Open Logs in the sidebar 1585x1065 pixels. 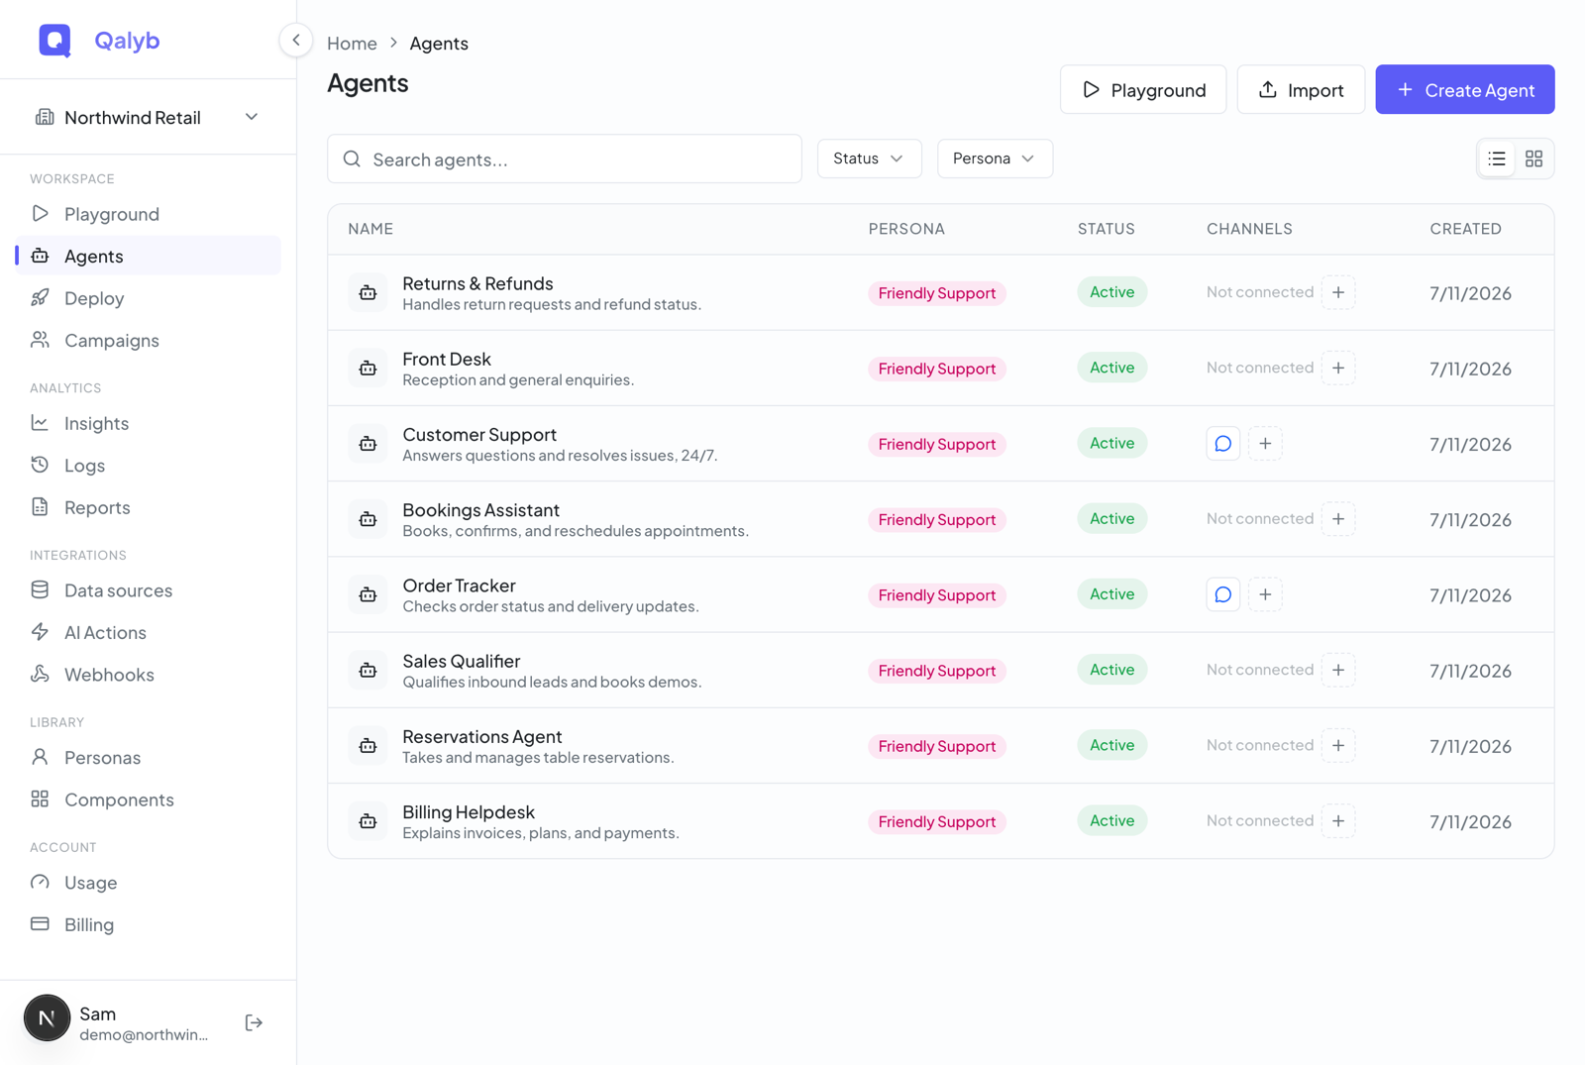[x=149, y=465]
